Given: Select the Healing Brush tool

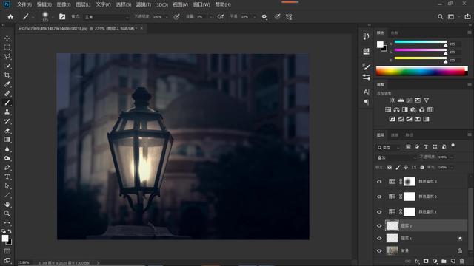Looking at the screenshot, I should (x=7, y=94).
